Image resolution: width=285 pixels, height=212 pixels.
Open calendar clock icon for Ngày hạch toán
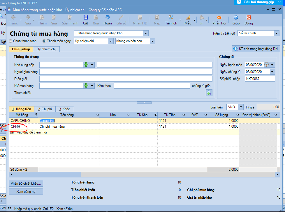click(266, 64)
